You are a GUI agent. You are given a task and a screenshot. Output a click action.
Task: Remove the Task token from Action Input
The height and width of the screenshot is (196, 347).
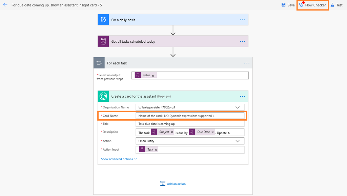pos(156,150)
